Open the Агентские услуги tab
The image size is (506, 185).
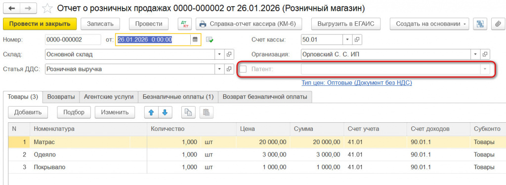pos(109,97)
